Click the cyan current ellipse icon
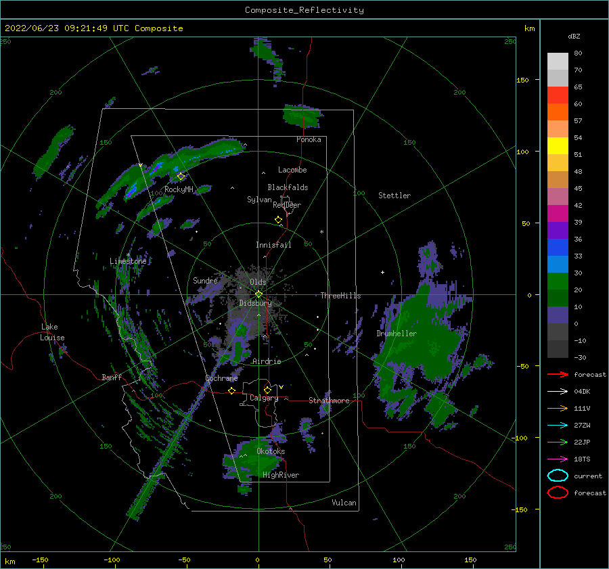The image size is (609, 569). (x=558, y=476)
